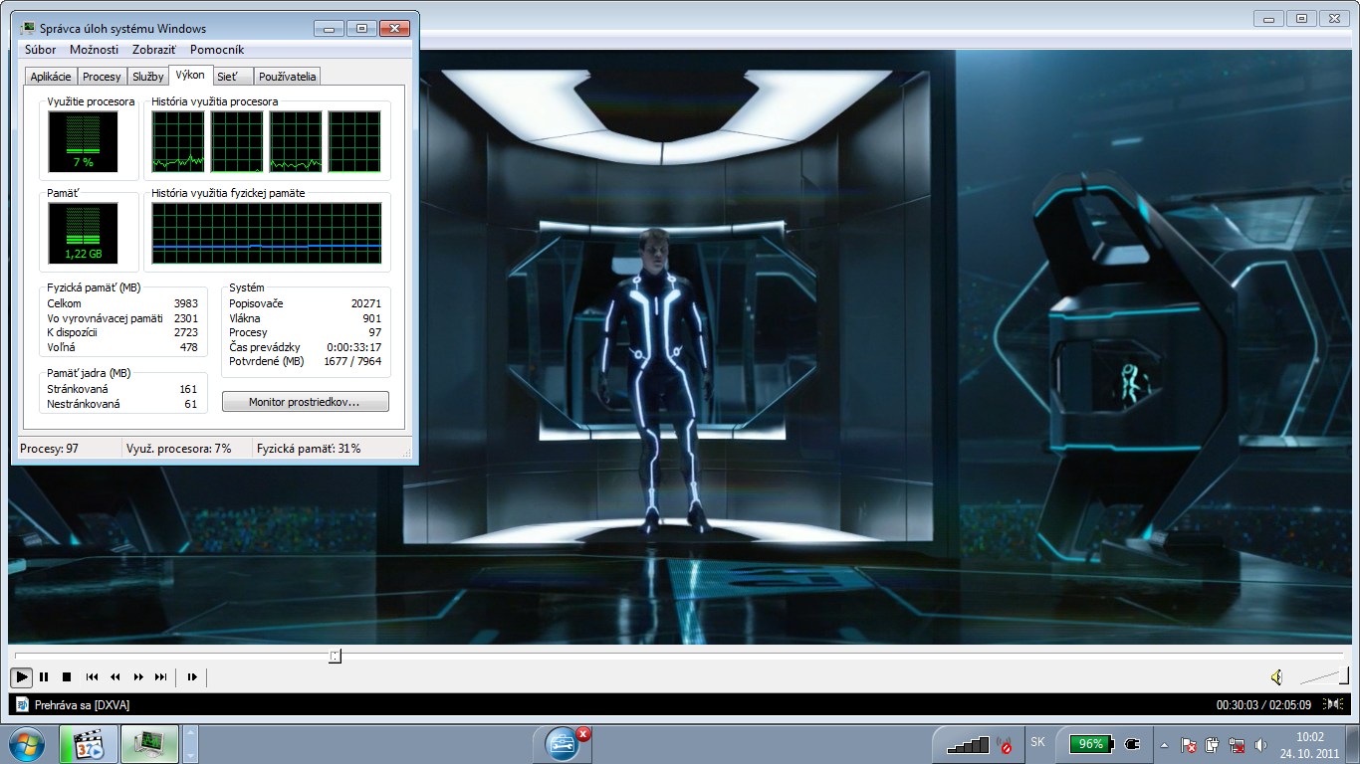This screenshot has width=1360, height=764.
Task: Click the memory 1,22 GB gauge
Action: pyautogui.click(x=83, y=233)
